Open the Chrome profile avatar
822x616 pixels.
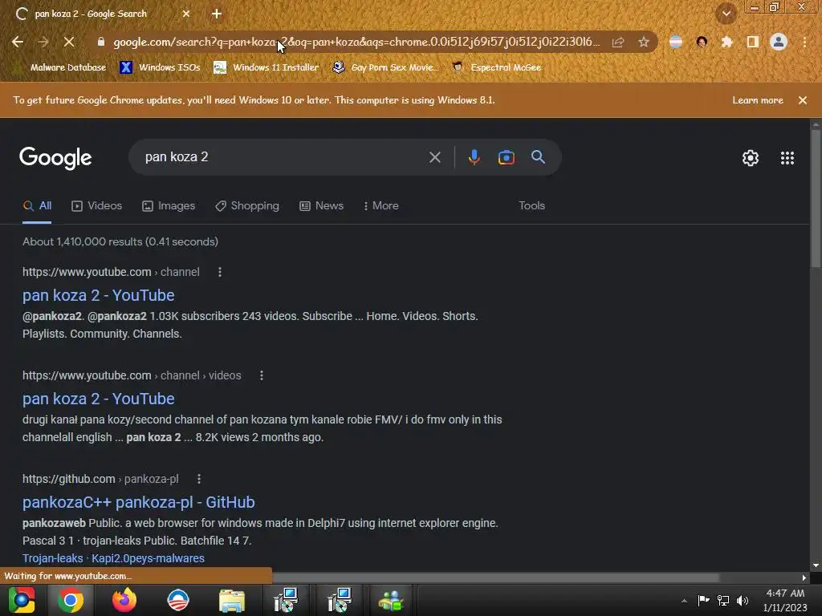[779, 42]
